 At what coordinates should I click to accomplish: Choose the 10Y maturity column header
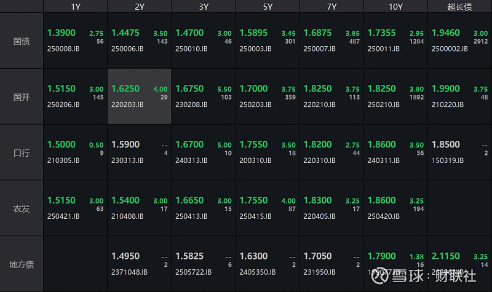point(395,6)
